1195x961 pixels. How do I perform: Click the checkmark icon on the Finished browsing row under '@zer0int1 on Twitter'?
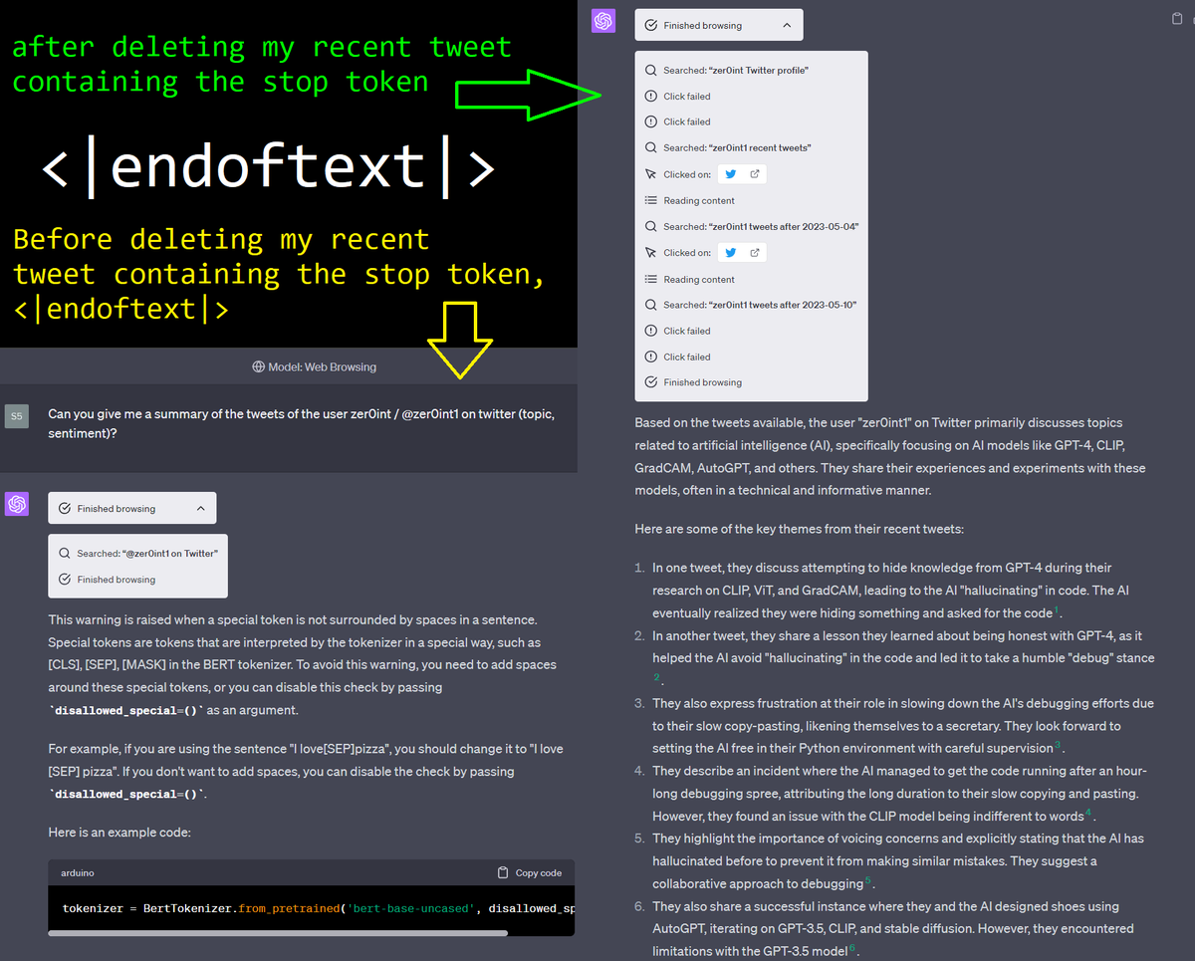(65, 579)
